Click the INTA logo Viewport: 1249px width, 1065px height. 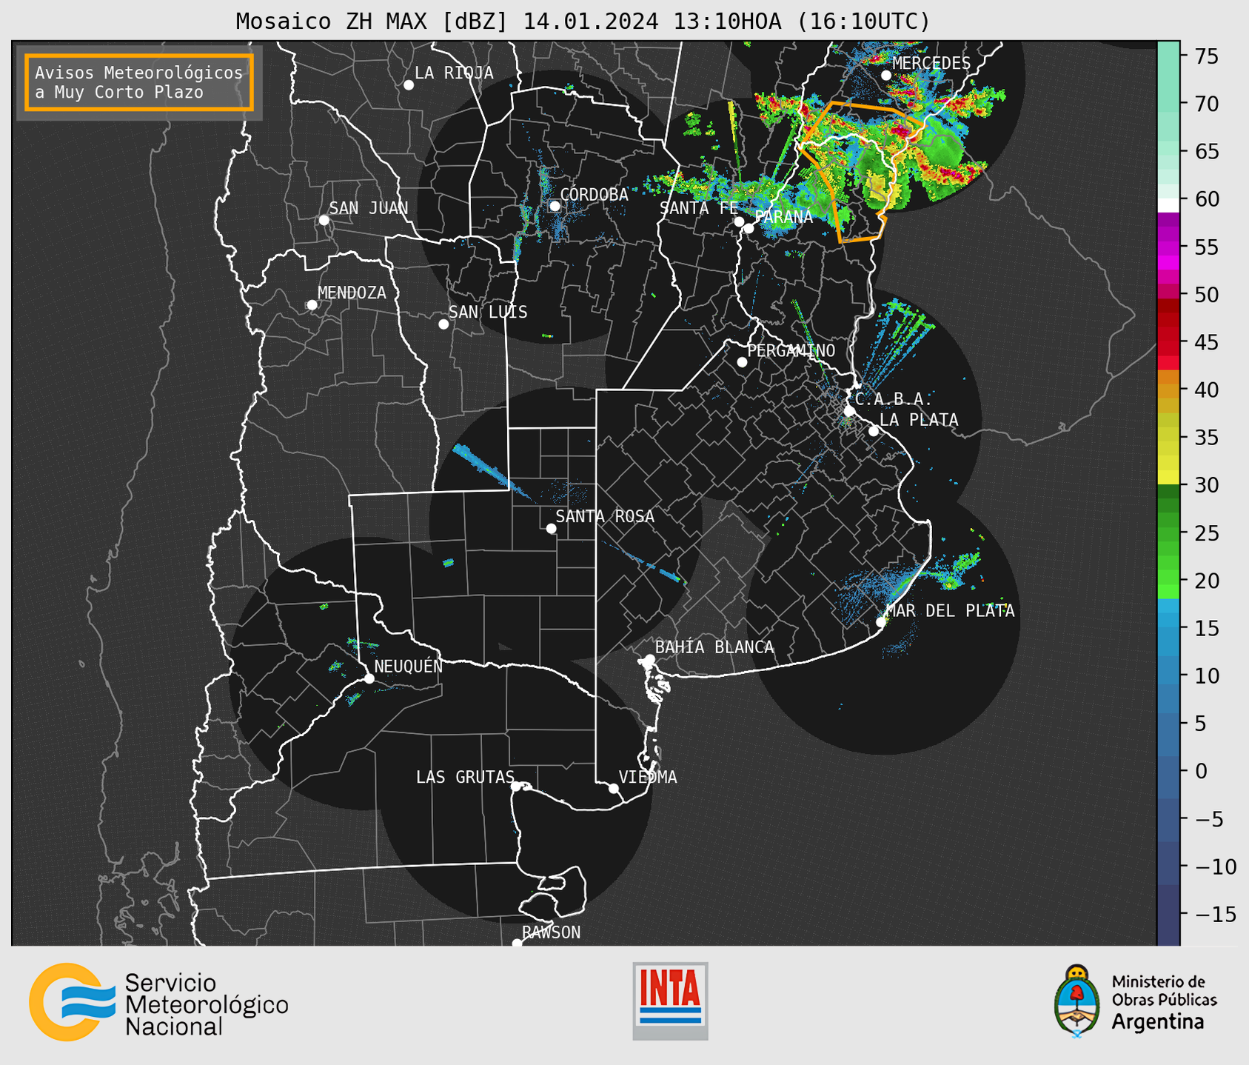670,1001
